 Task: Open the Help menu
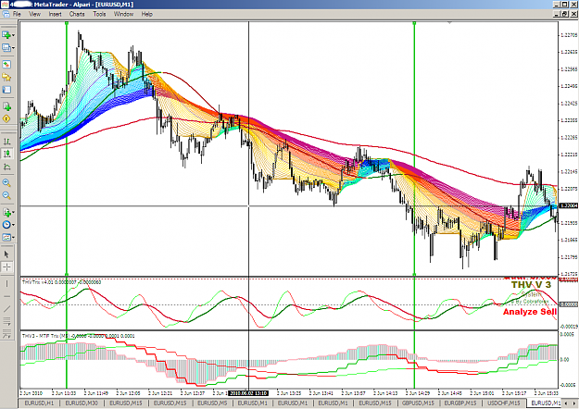click(x=147, y=14)
